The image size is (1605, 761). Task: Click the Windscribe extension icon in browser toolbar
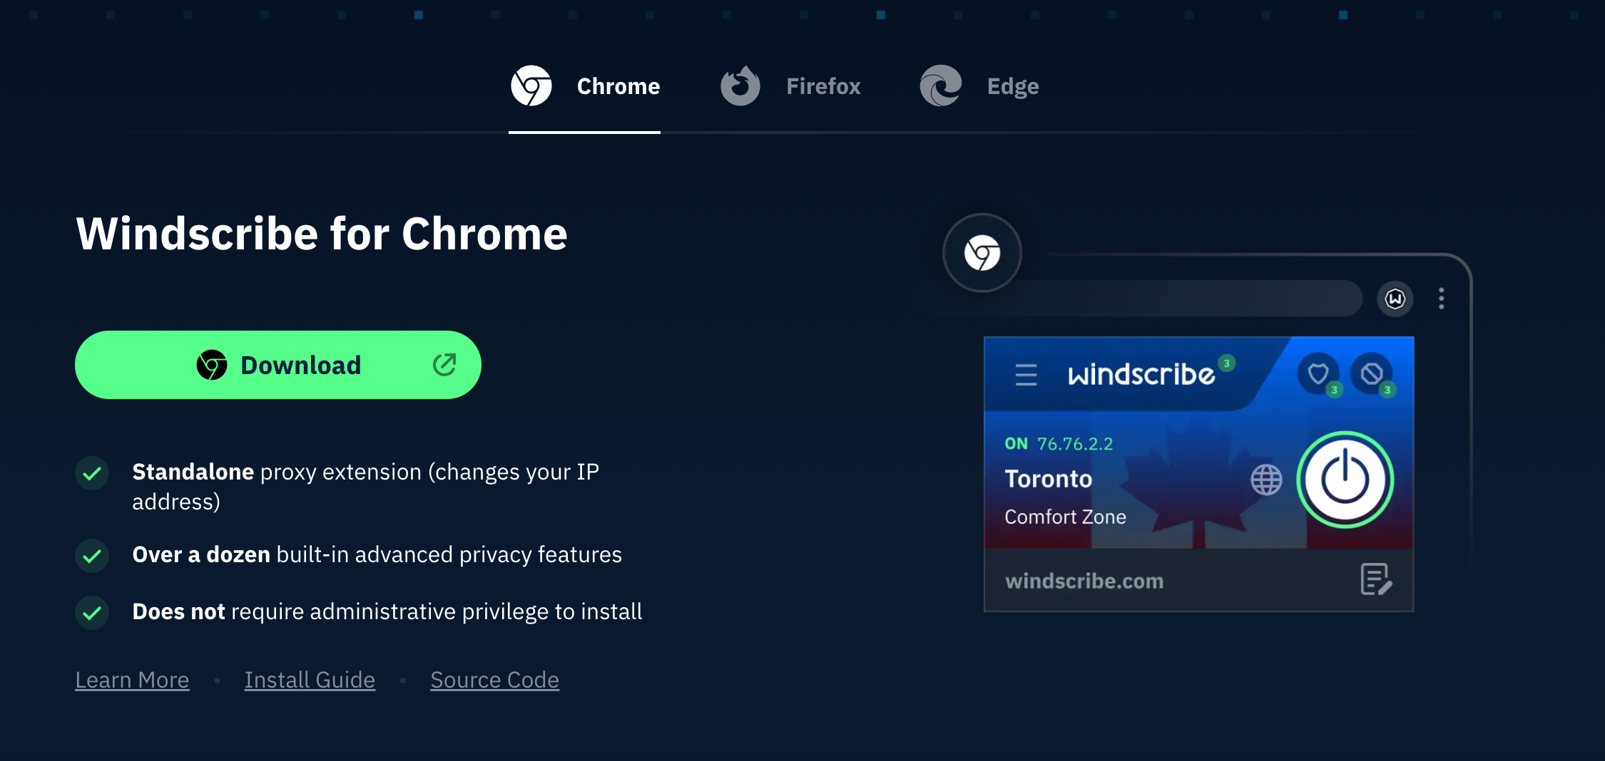point(1395,299)
